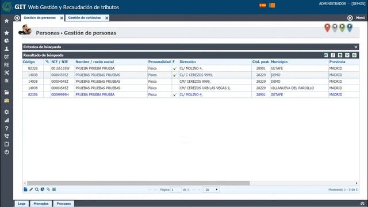368x207 pixels.
Task: Open the Mensajes bottom tab
Action: coord(41,204)
